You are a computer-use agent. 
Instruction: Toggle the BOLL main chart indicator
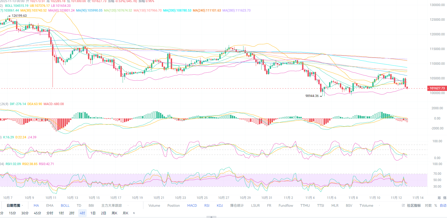coord(65,205)
